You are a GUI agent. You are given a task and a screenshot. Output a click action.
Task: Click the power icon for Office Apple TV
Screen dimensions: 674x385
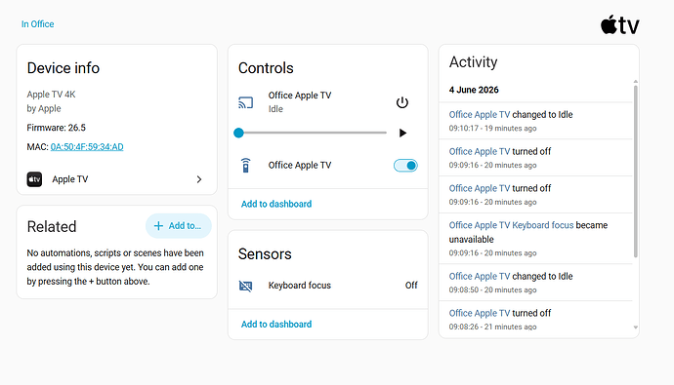pyautogui.click(x=401, y=102)
